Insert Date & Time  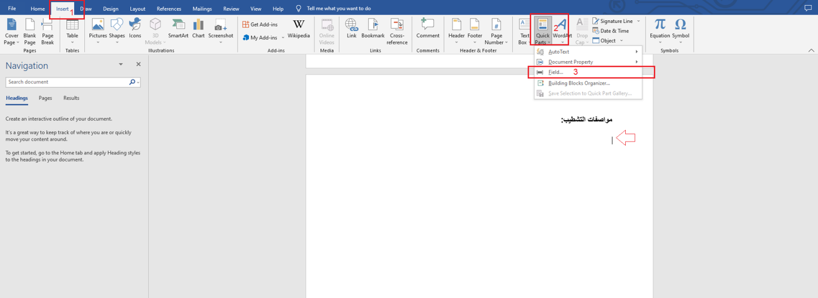click(x=611, y=31)
